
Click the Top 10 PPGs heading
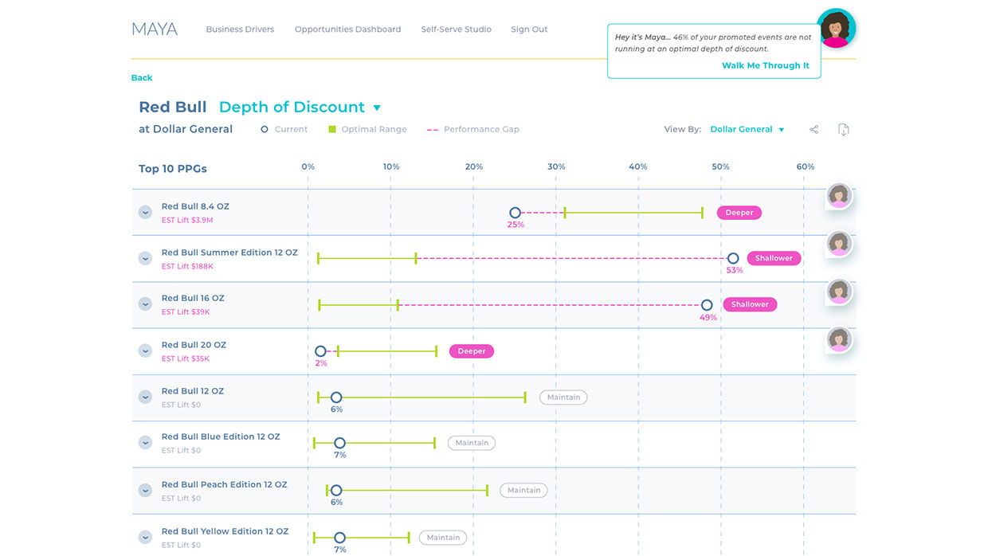pyautogui.click(x=173, y=169)
